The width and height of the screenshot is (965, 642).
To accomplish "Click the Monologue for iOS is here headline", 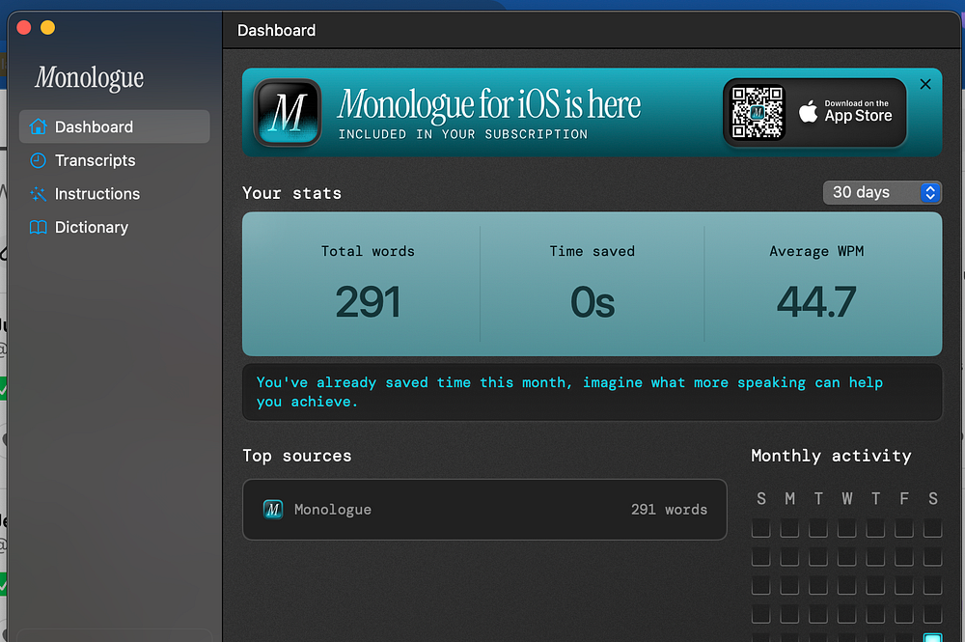I will (x=489, y=103).
